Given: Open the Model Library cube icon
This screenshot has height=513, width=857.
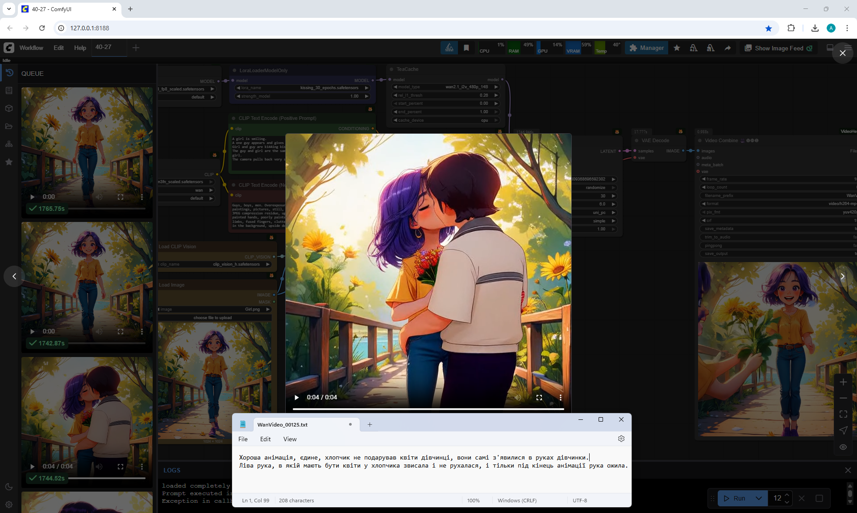Looking at the screenshot, I should pyautogui.click(x=9, y=108).
